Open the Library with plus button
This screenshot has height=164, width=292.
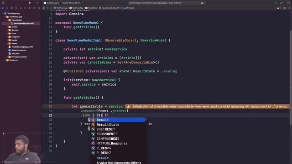[x=276, y=3]
